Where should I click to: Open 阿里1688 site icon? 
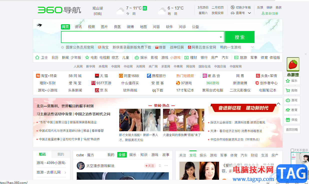pyautogui.click(x=121, y=76)
